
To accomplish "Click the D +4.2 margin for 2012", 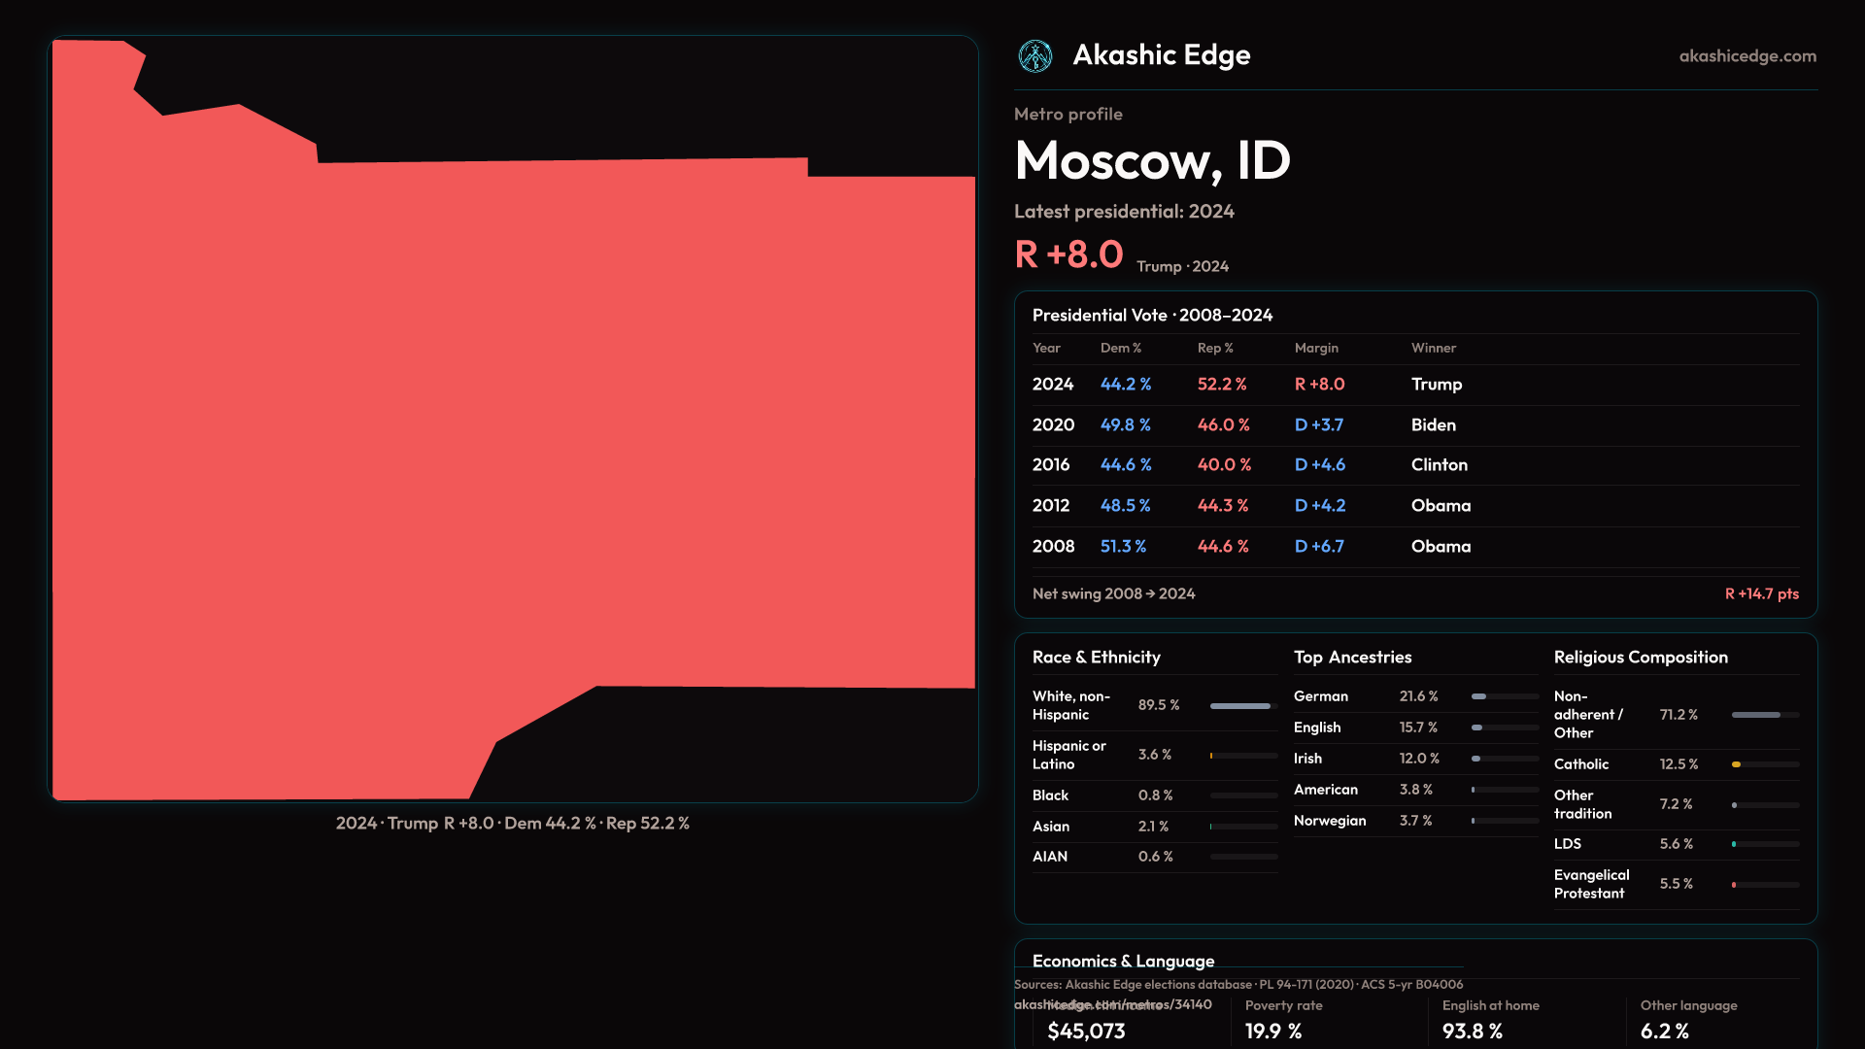I will point(1319,506).
